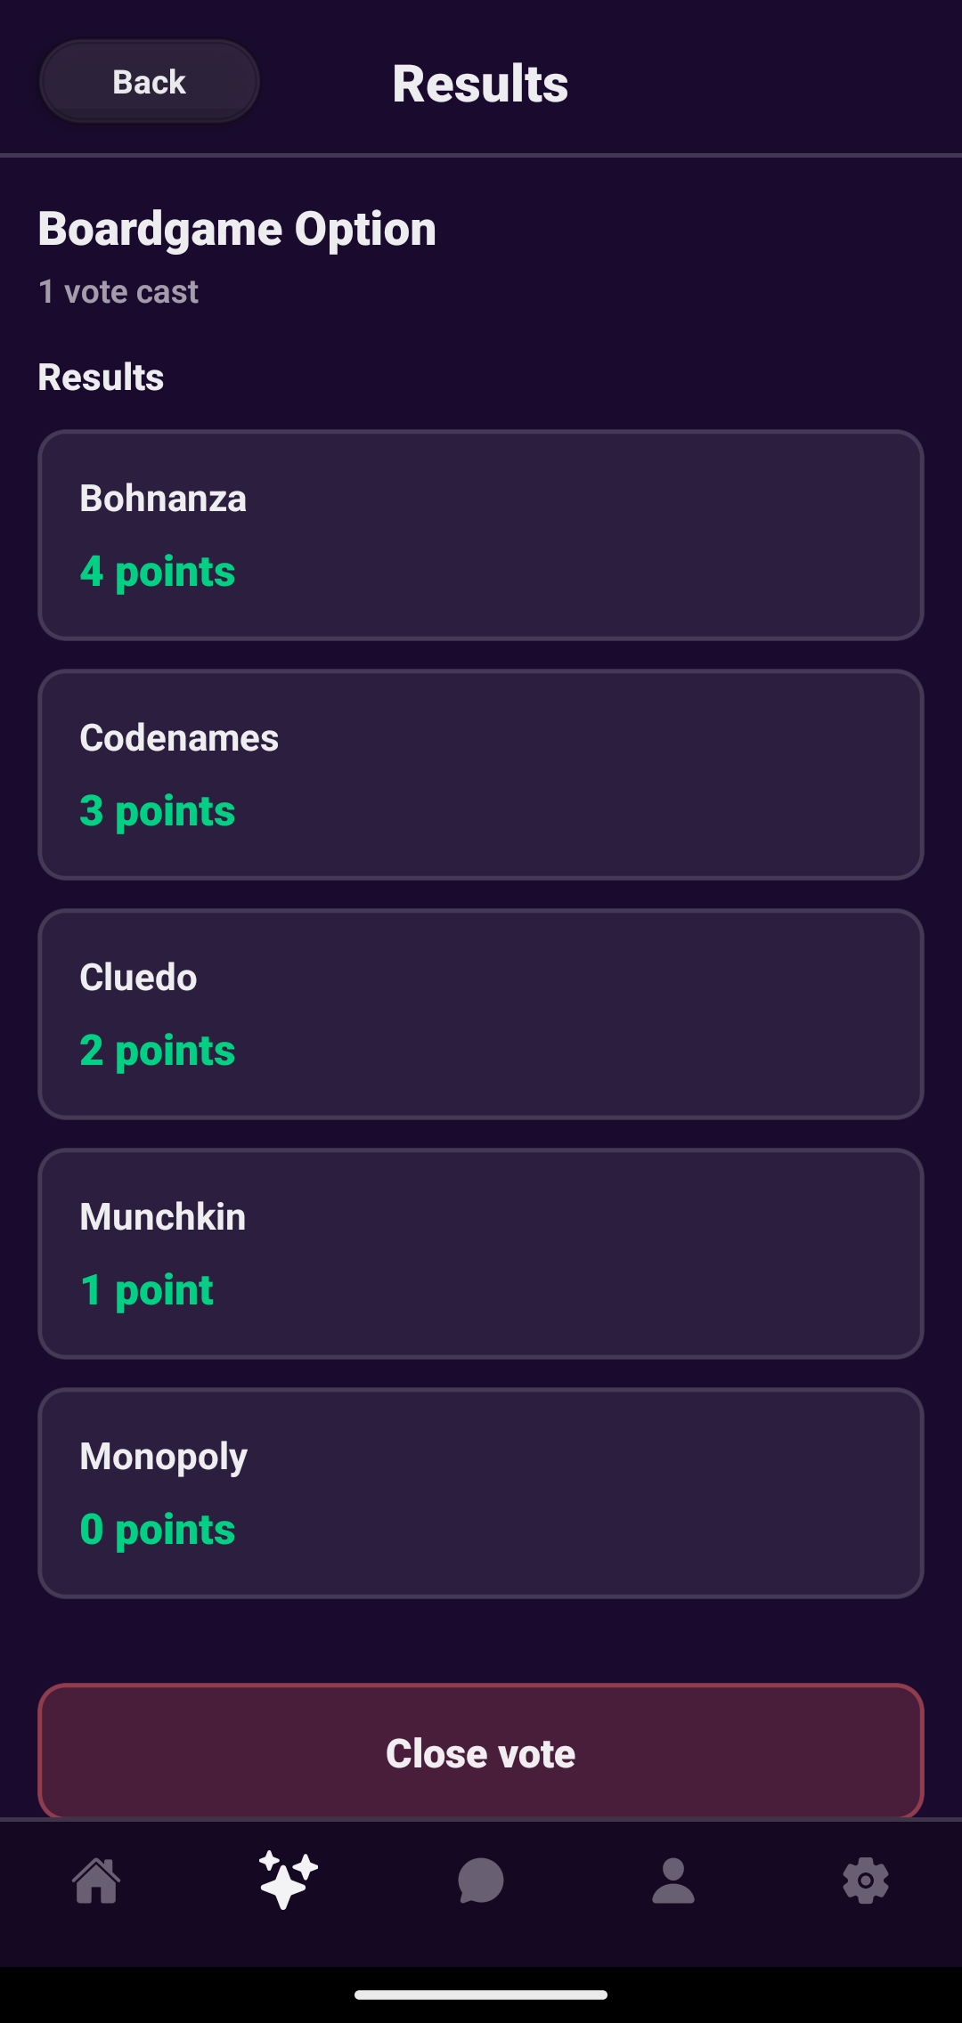Tap the '1 vote cast' text
The image size is (962, 2023).
pyautogui.click(x=118, y=292)
